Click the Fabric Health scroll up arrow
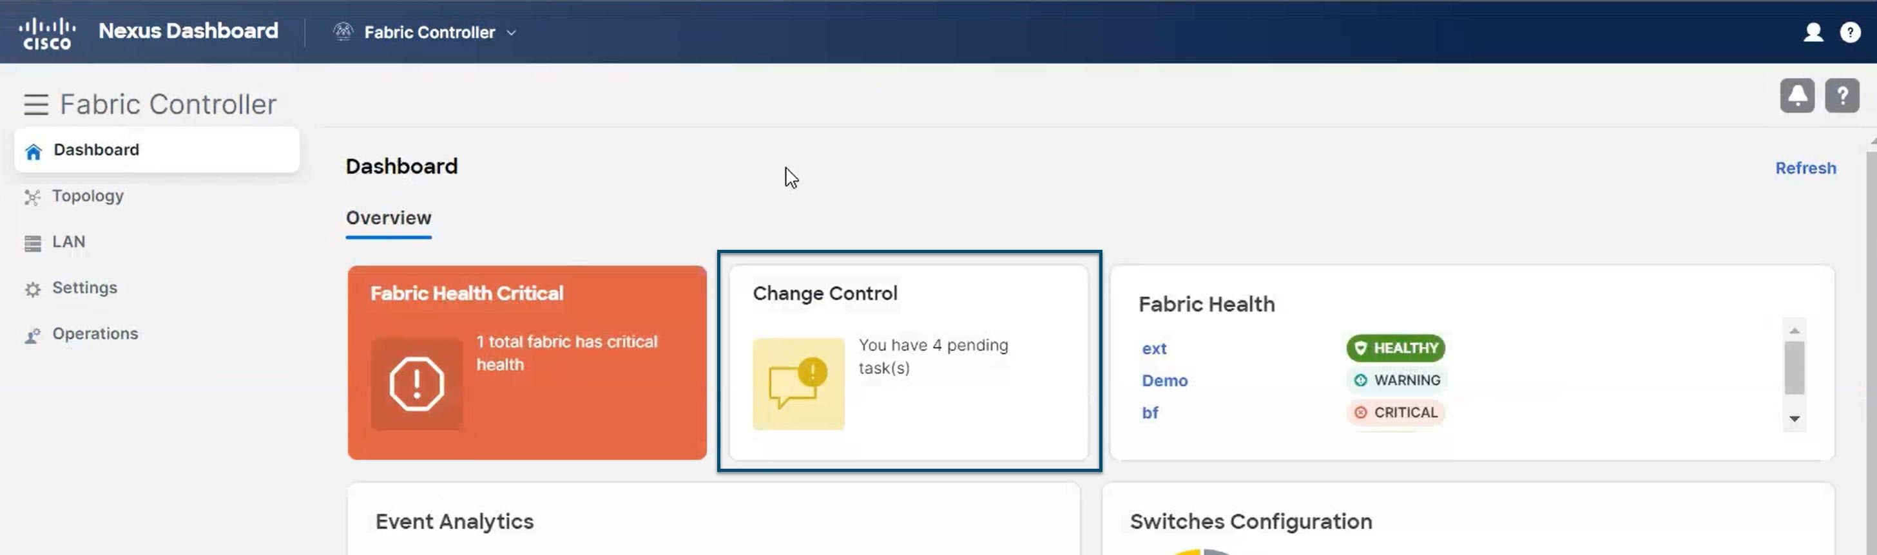This screenshot has height=555, width=1877. pos(1794,331)
